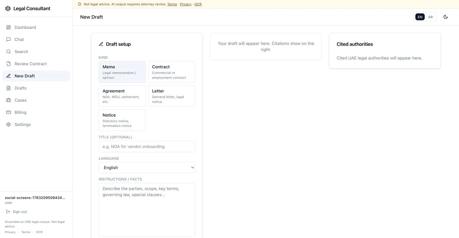Switch interface language to AR
459x238 pixels.
click(430, 17)
